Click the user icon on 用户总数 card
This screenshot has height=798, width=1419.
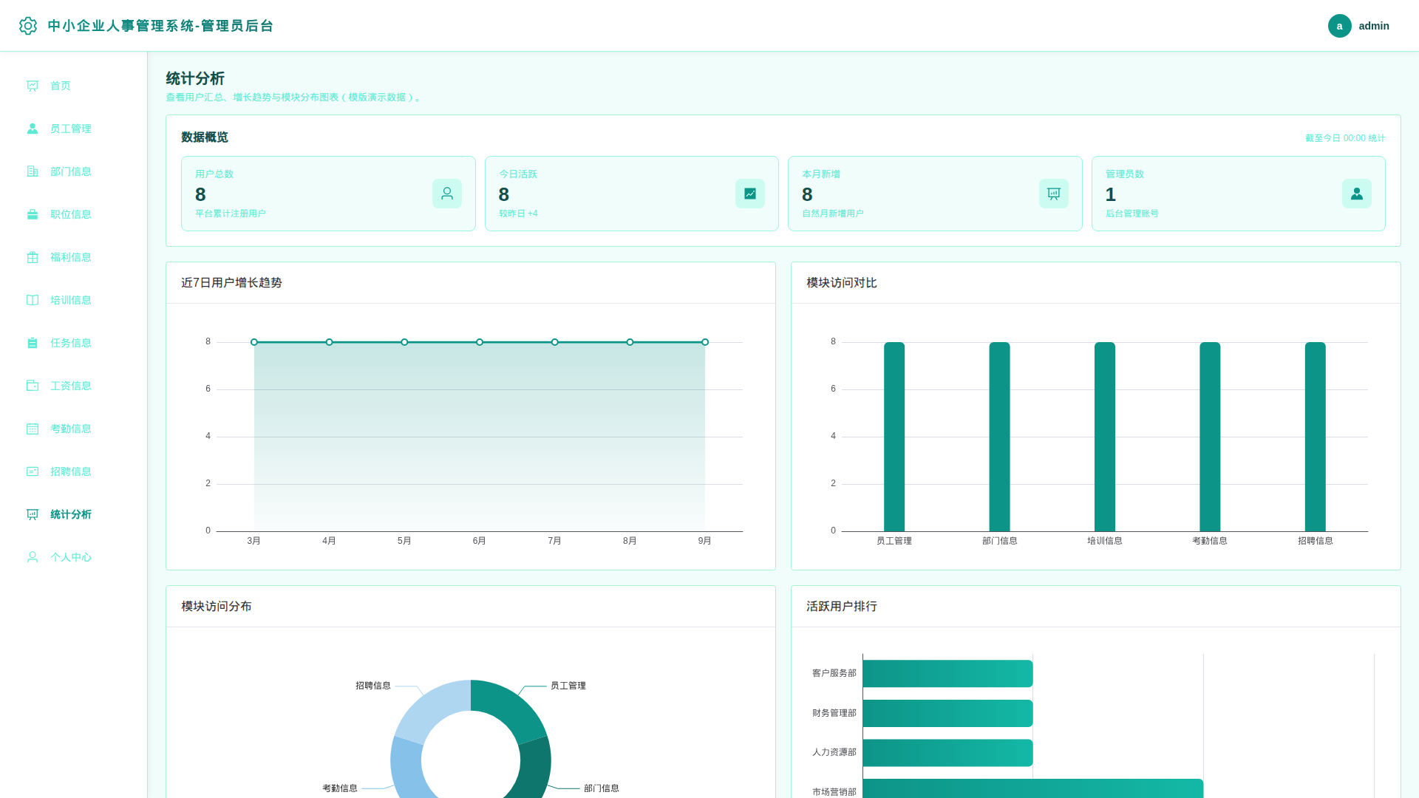click(447, 194)
